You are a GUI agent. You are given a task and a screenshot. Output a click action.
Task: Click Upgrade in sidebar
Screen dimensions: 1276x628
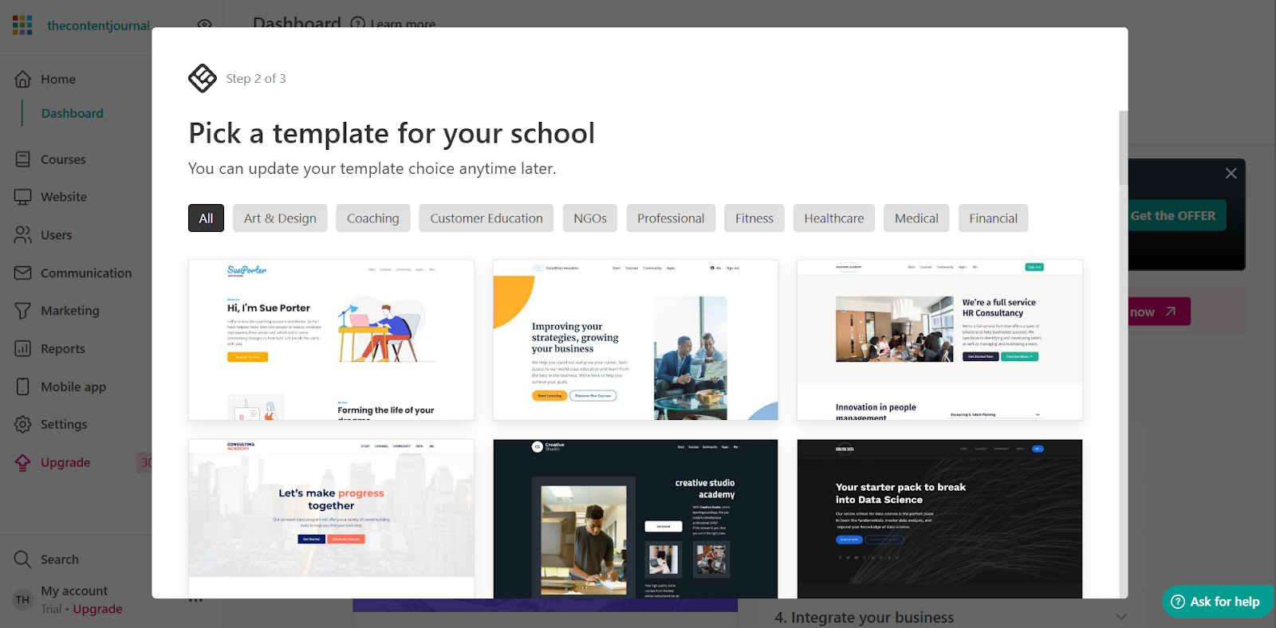click(x=65, y=462)
